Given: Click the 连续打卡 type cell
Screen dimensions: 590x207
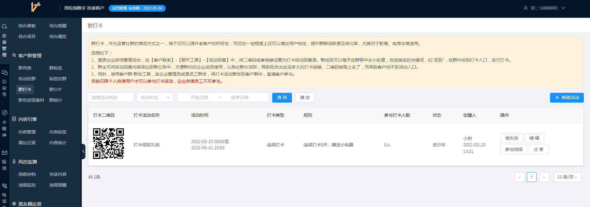Looking at the screenshot, I should coord(276,145).
